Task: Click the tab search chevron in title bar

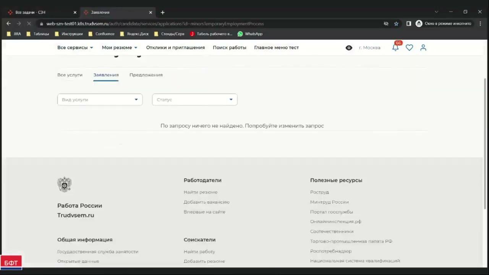Action: coord(436,12)
